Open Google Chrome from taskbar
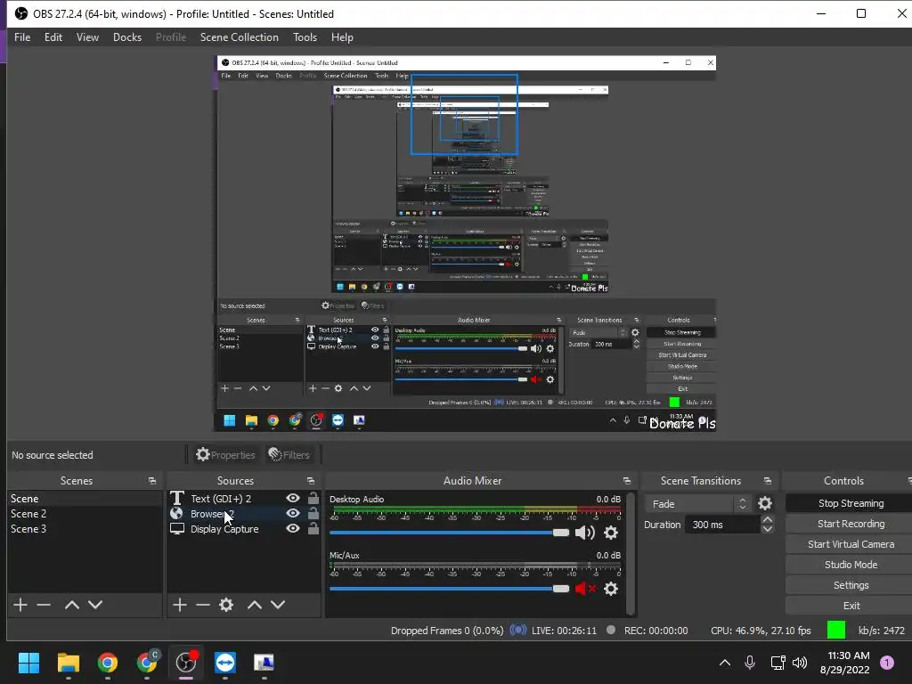This screenshot has width=912, height=684. pyautogui.click(x=108, y=662)
